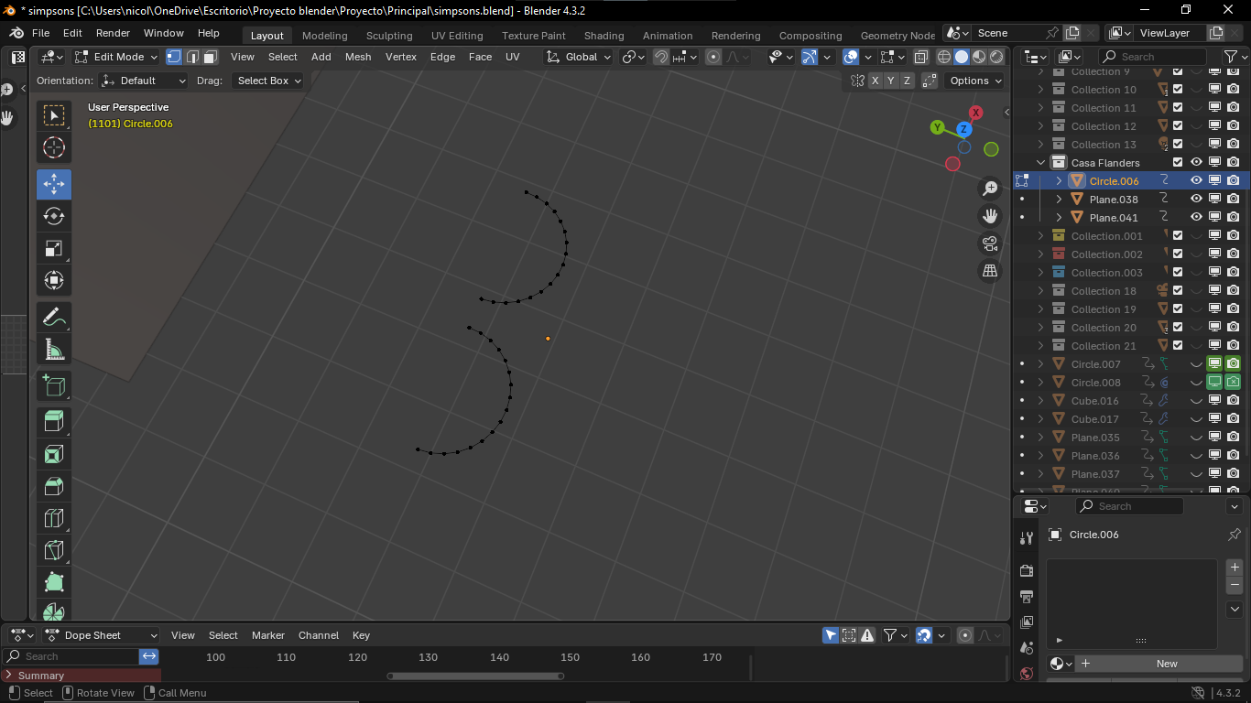Enable vertex select mode
This screenshot has width=1251, height=703.
[x=174, y=57]
